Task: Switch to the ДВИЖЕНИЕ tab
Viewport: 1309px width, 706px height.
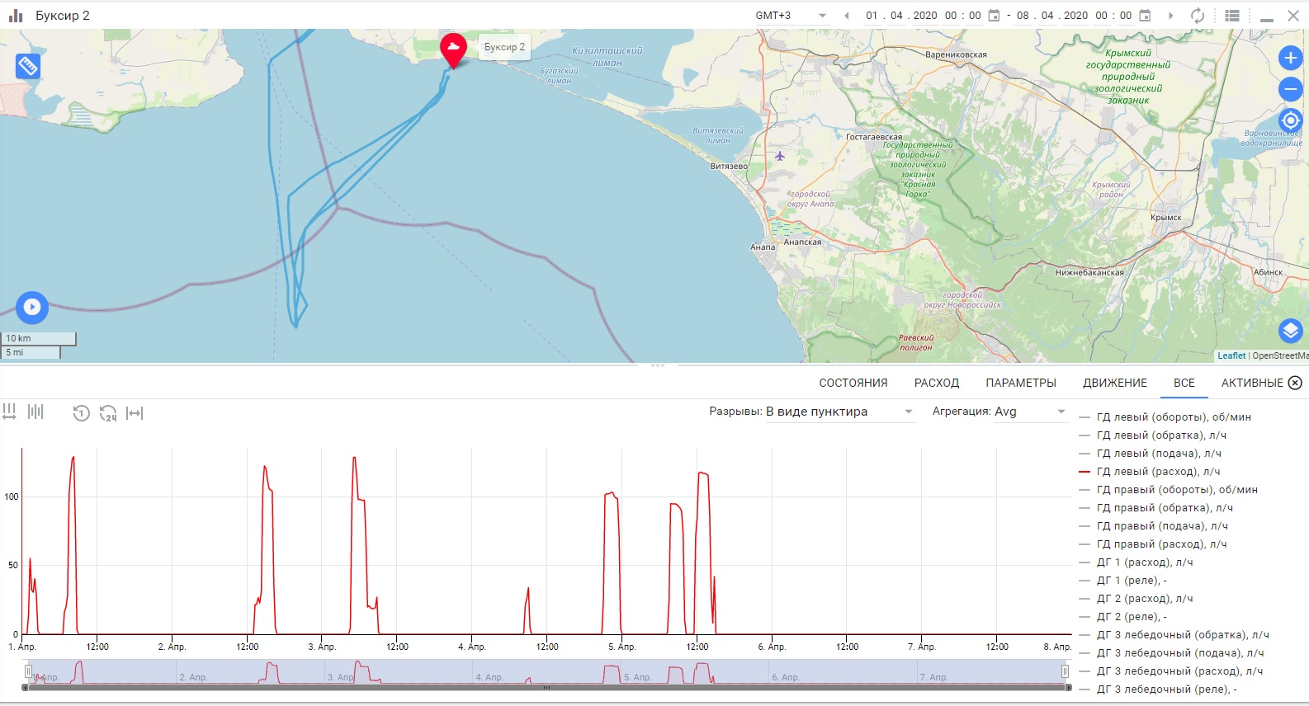Action: [1114, 383]
